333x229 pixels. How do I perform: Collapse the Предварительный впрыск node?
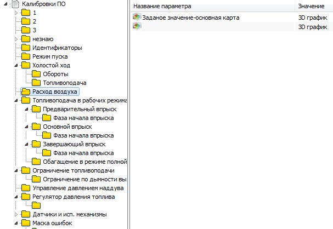click(x=26, y=109)
